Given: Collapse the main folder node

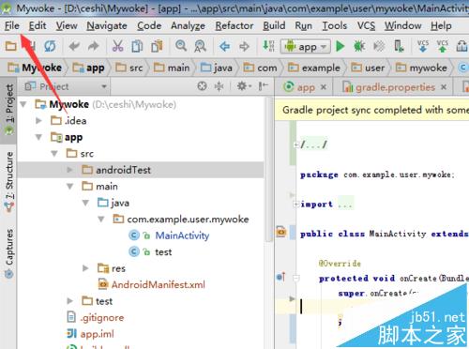Looking at the screenshot, I should tap(70, 187).
